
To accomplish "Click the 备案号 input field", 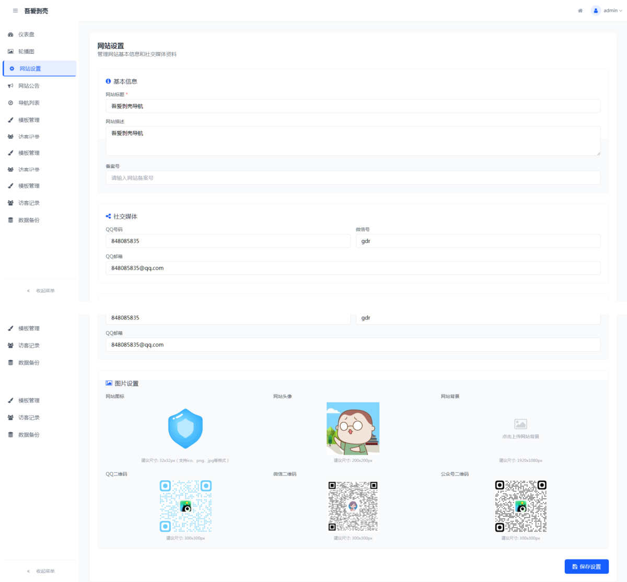I will click(x=353, y=178).
